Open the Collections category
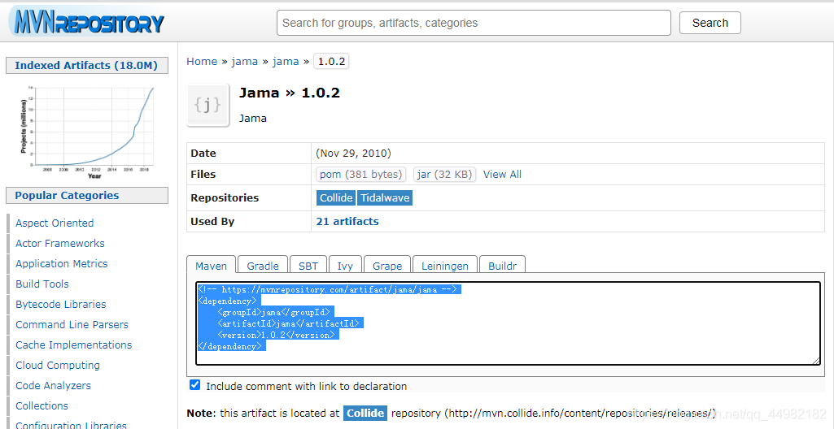This screenshot has width=834, height=429. pos(42,405)
